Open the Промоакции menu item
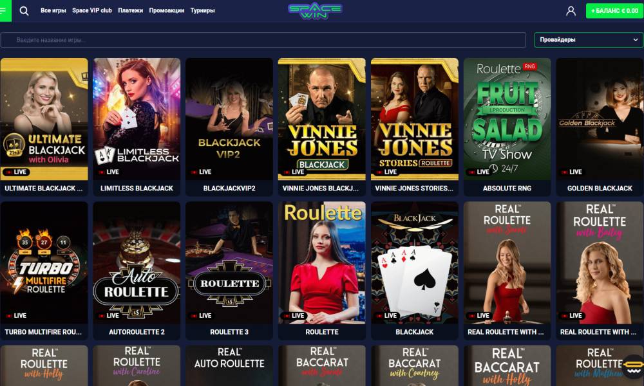This screenshot has height=386, width=644. (x=167, y=11)
